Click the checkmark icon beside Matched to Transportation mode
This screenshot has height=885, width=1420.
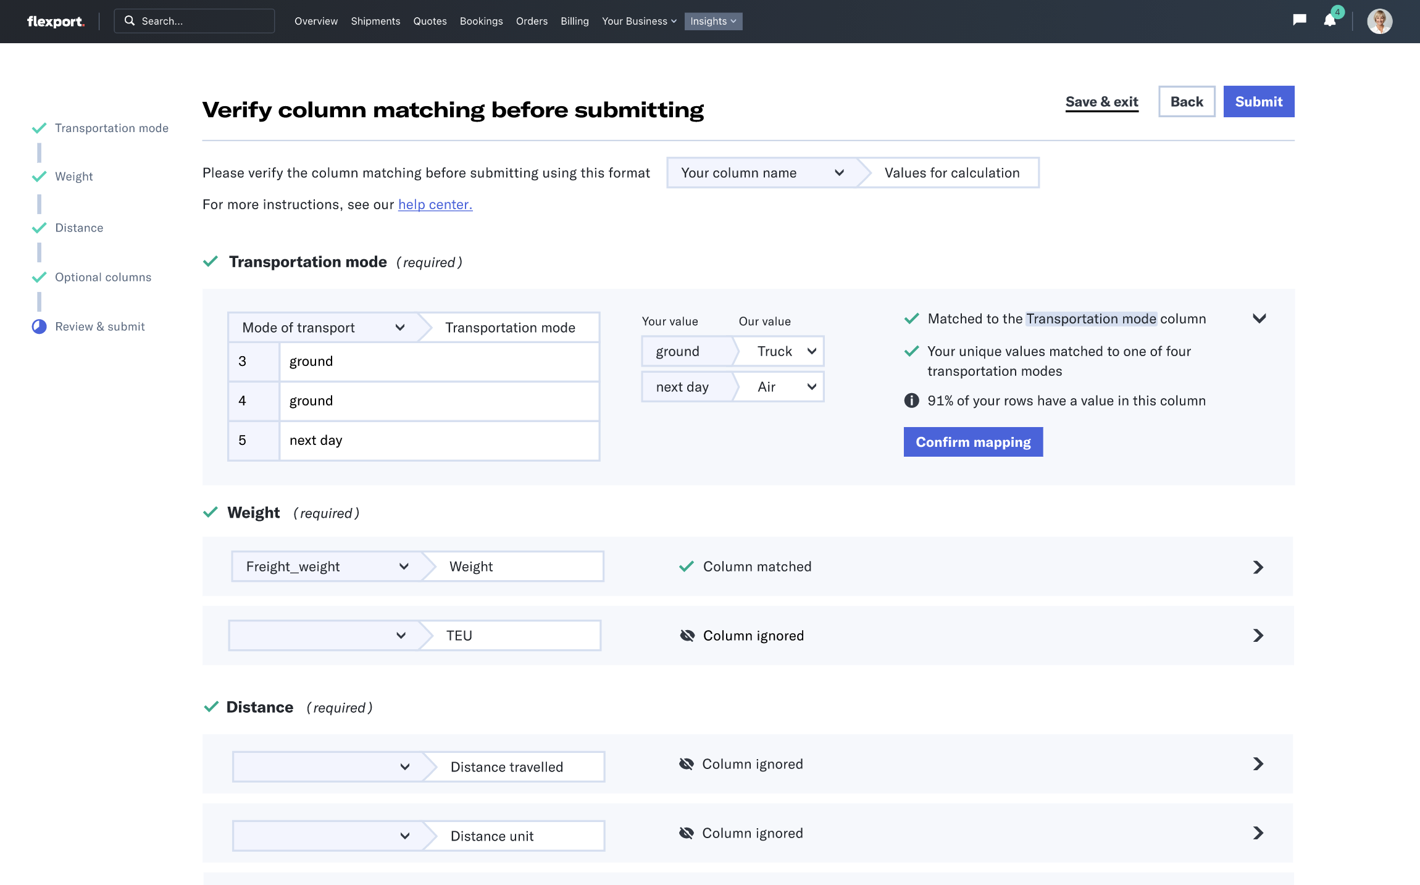coord(912,318)
